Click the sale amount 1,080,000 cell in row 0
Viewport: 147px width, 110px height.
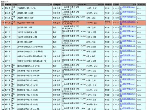(x=74, y=8)
